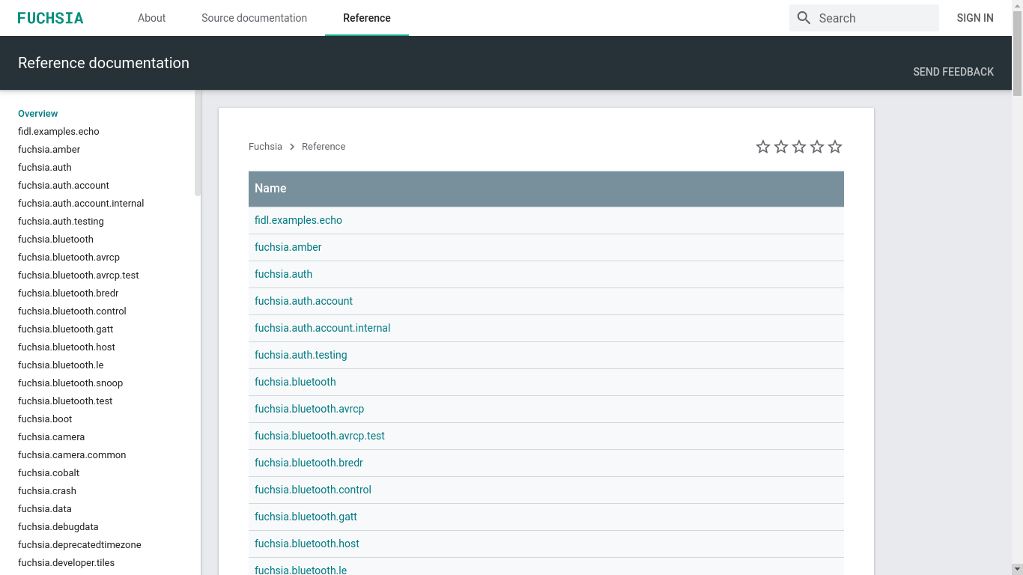Click the Fuchsia logo
The image size is (1023, 575).
(x=51, y=18)
